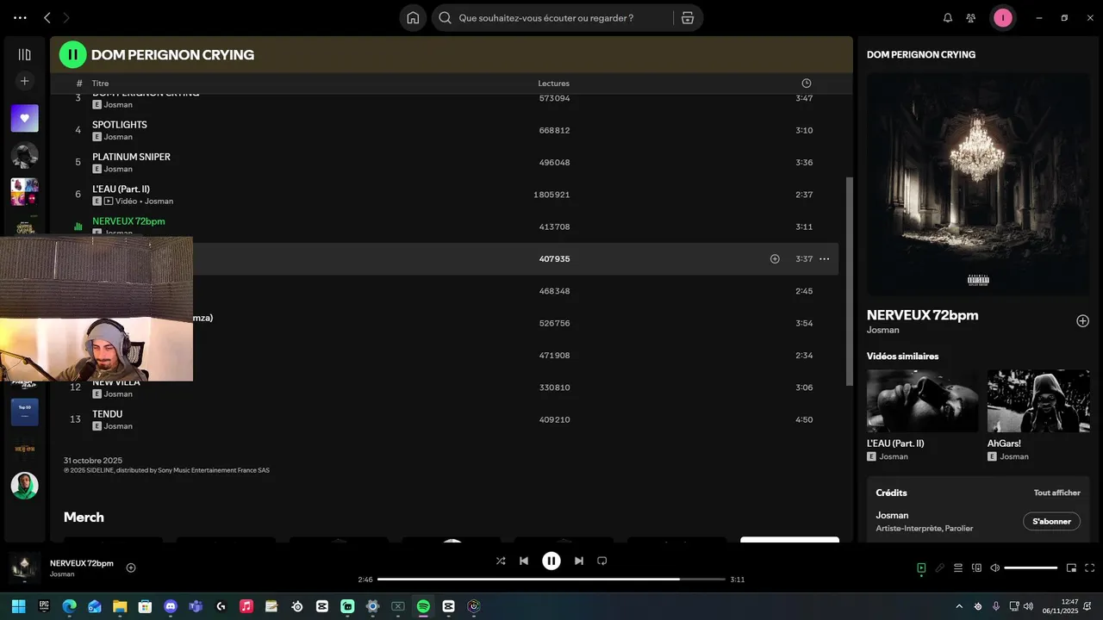The height and width of the screenshot is (620, 1103).
Task: Seek within the song progress bar
Action: tap(551, 580)
